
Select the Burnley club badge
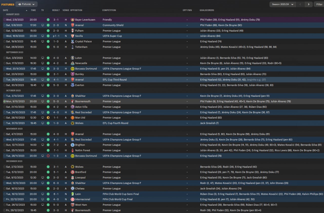tap(72, 74)
